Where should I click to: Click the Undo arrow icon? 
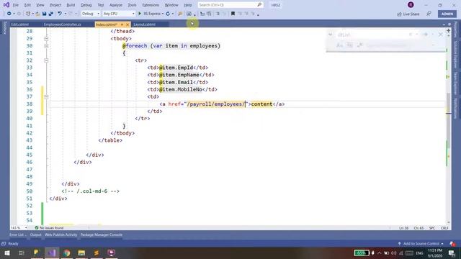60,14
